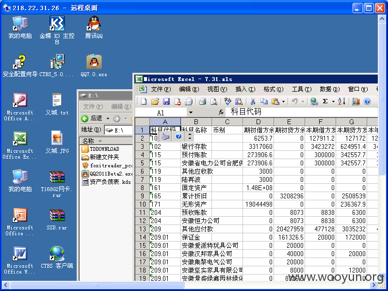The image size is (388, 291).
Task: Select the QQ7.0.exe desktop icon
Action: point(94,66)
